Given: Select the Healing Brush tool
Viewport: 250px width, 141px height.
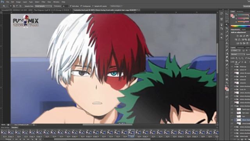Looking at the screenshot, I should click(227, 36).
